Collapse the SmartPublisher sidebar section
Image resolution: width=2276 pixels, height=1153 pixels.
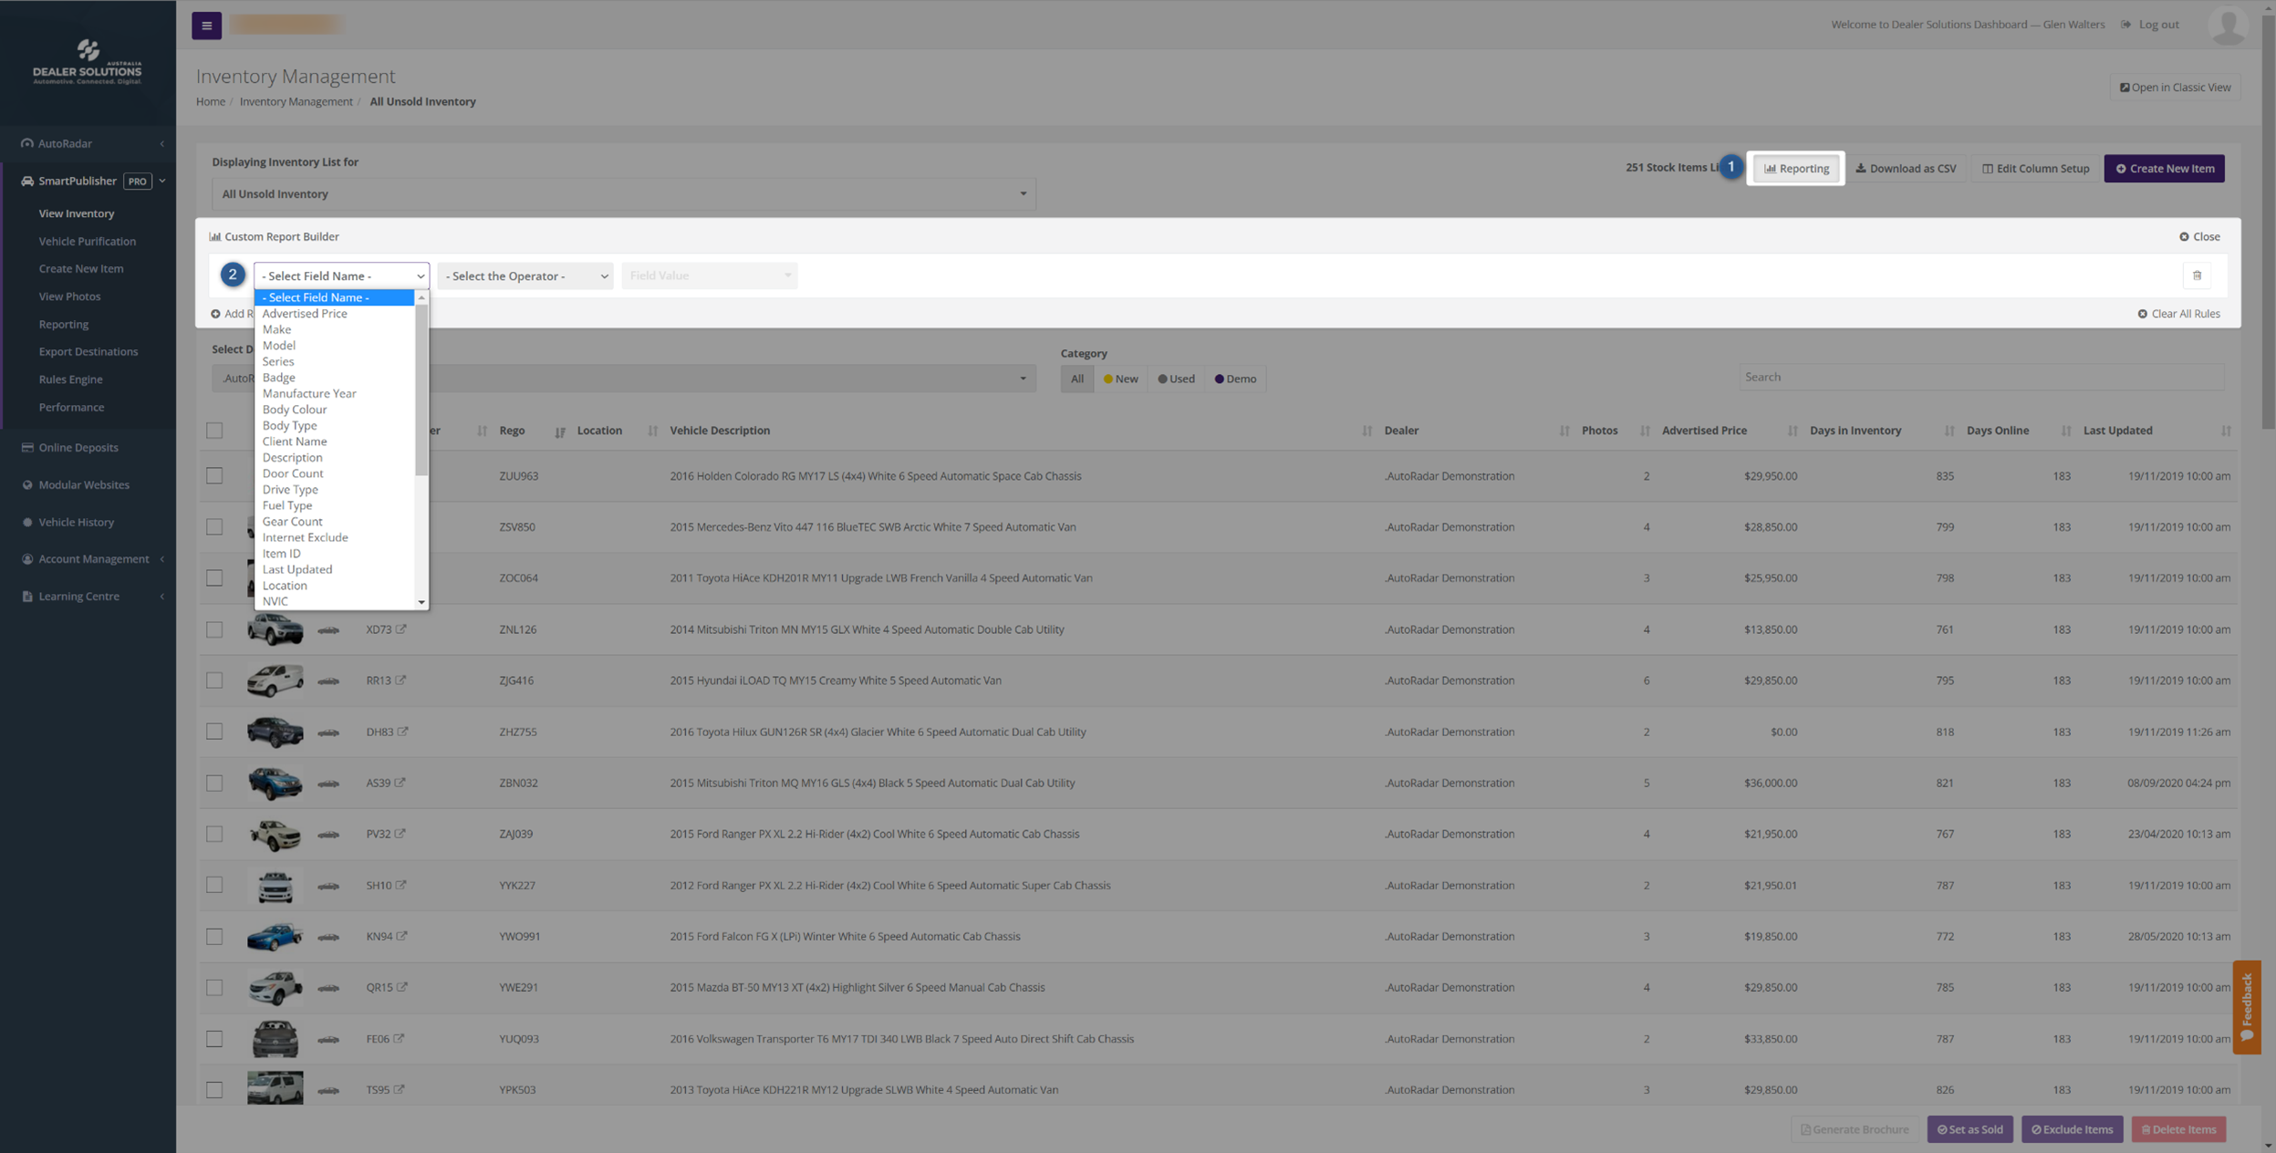[x=88, y=181]
